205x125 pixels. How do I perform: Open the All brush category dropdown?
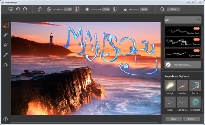click(x=183, y=20)
